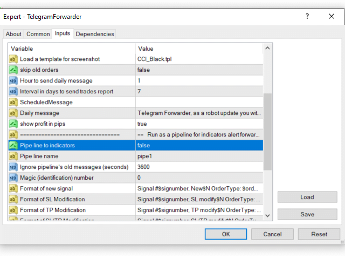The height and width of the screenshot is (259, 345).
Task: Click the string icon beside Format of new signal
Action: pyautogui.click(x=13, y=188)
